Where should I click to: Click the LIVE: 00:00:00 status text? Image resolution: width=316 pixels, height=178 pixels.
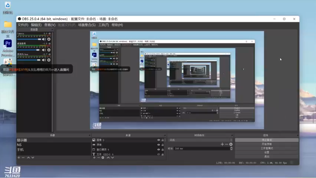(225, 163)
